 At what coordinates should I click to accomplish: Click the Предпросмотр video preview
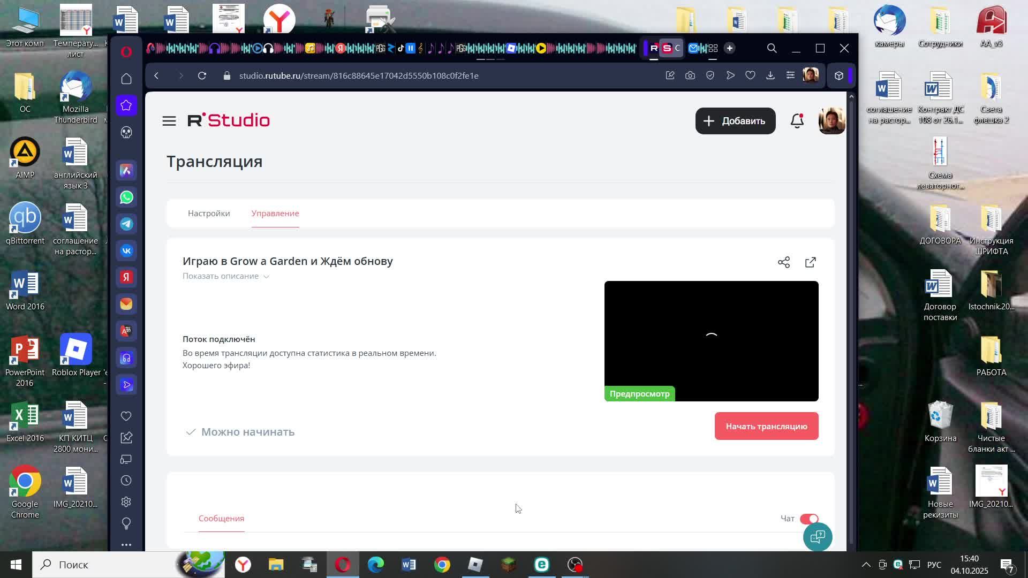click(711, 341)
